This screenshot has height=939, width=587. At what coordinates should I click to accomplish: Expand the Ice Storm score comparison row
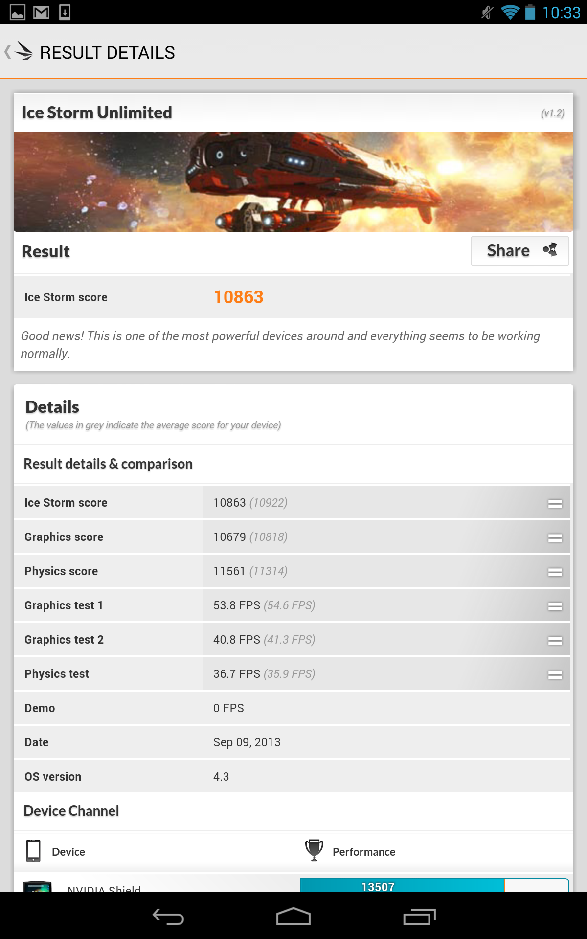click(555, 503)
